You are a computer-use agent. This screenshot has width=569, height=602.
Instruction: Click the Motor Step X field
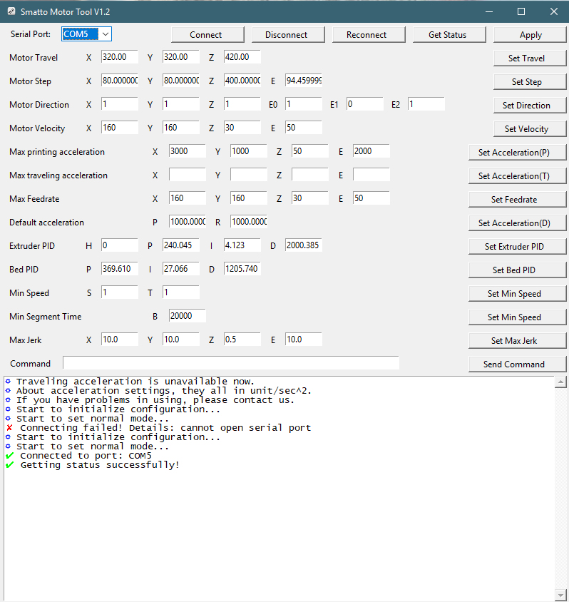120,81
